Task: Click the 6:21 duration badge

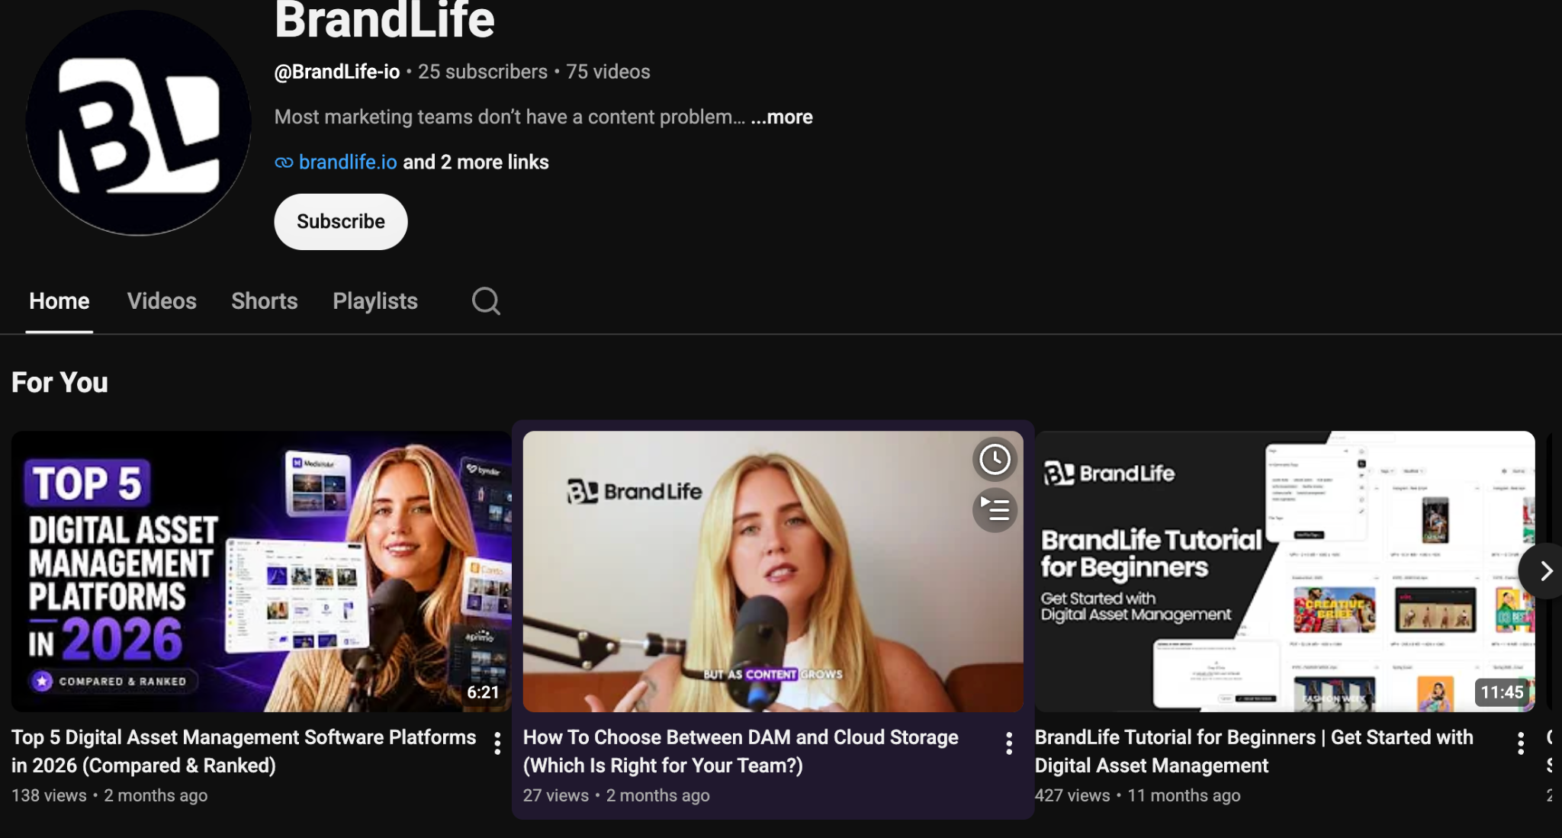Action: click(x=483, y=692)
